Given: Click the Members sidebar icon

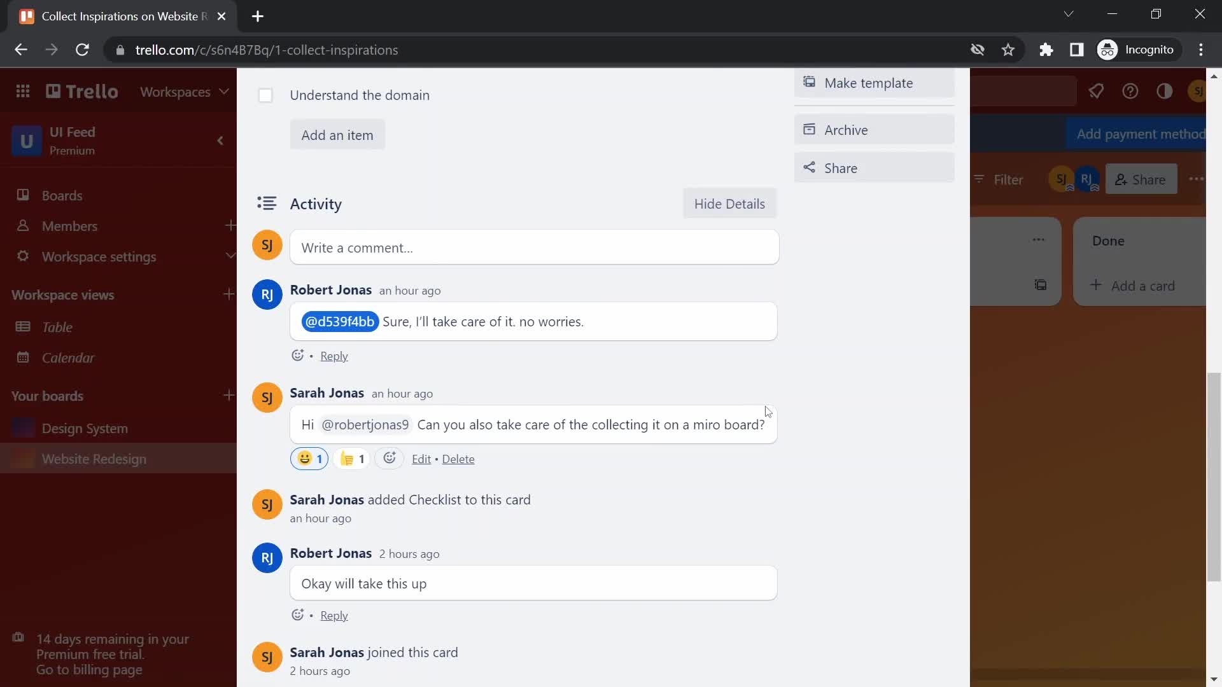Looking at the screenshot, I should 23,226.
